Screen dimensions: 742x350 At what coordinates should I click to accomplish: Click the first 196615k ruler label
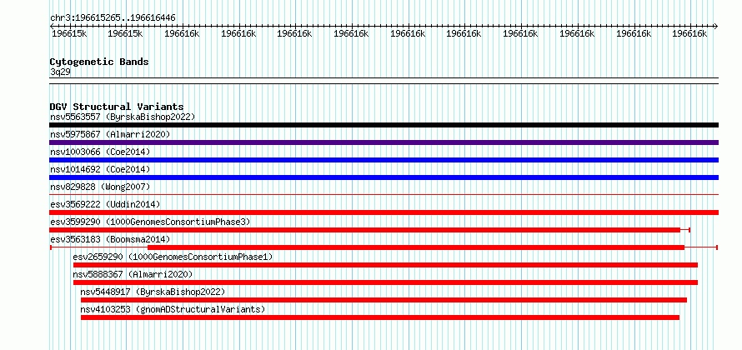(69, 33)
